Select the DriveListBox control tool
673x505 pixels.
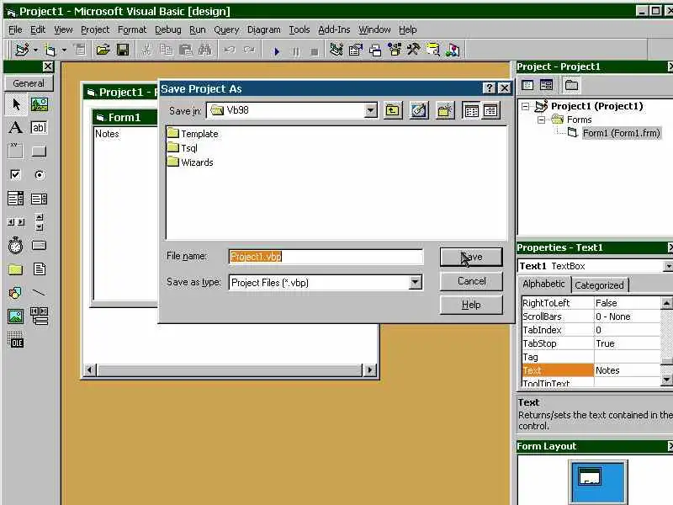click(39, 246)
